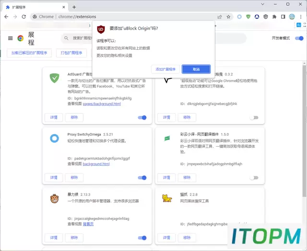307x251 pixels.
Task: Click the Caiyun translate green card icon
Action: 167,138
